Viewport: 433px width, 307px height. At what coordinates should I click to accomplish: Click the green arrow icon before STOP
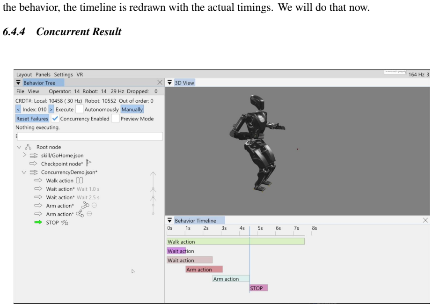pyautogui.click(x=38, y=222)
